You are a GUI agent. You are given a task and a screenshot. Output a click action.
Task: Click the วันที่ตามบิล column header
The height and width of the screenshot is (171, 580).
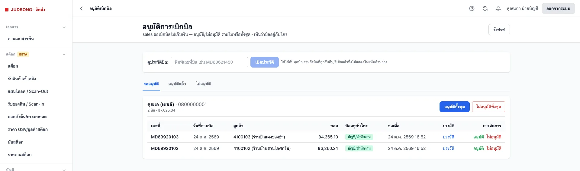(x=203, y=126)
